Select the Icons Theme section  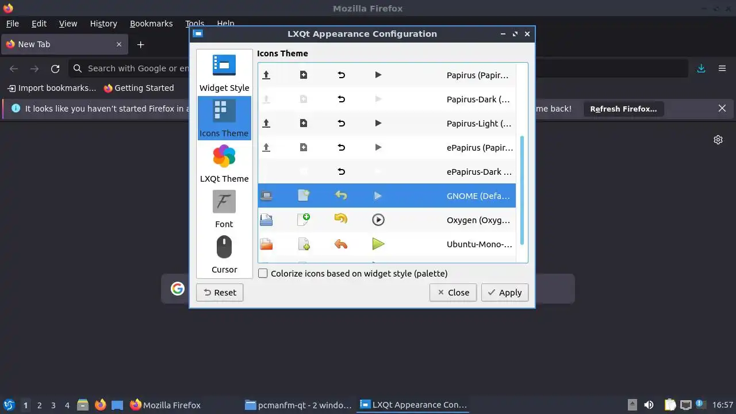click(x=224, y=118)
